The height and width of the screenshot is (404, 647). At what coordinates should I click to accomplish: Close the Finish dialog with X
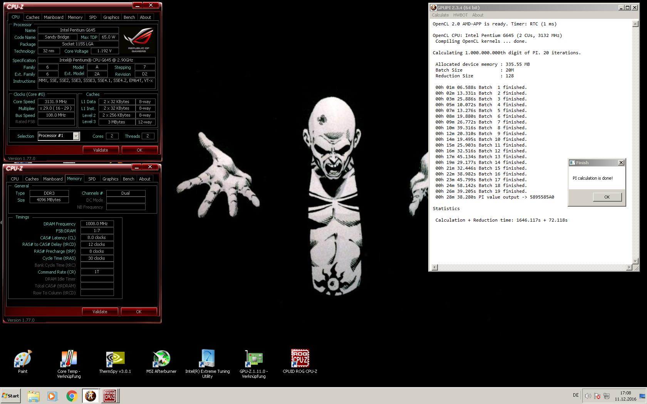click(x=621, y=163)
